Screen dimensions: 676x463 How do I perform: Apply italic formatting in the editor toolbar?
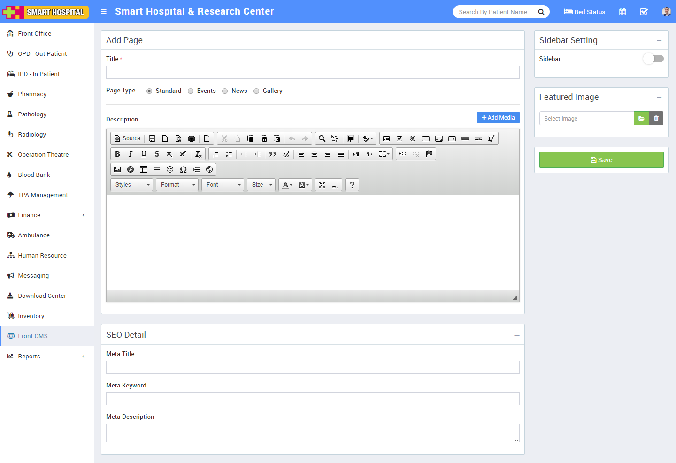[131, 154]
